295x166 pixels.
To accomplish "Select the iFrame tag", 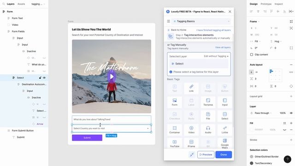I will click(x=191, y=143).
